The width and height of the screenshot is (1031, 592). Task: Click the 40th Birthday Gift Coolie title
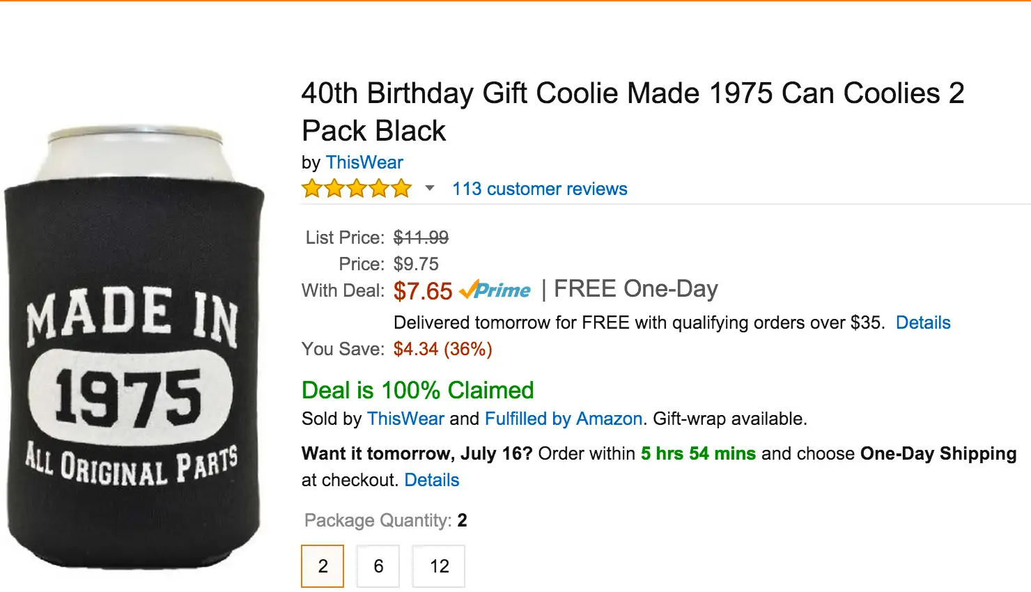632,111
